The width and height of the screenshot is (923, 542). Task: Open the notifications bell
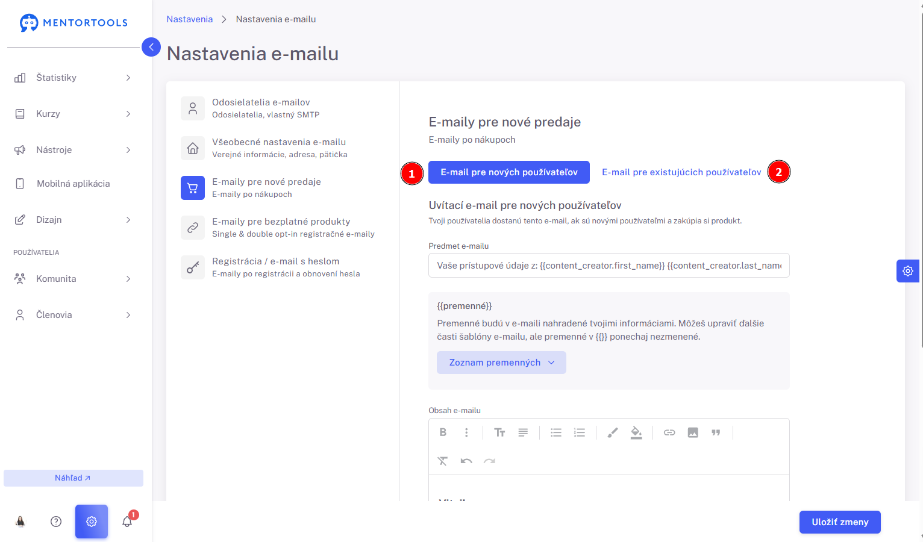click(127, 522)
